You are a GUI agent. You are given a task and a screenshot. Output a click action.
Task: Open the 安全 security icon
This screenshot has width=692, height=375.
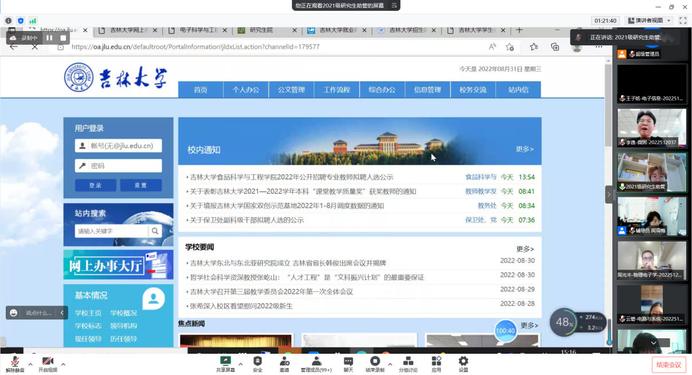[x=257, y=361]
